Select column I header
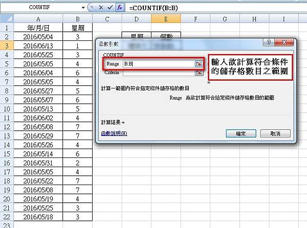 click(x=283, y=19)
